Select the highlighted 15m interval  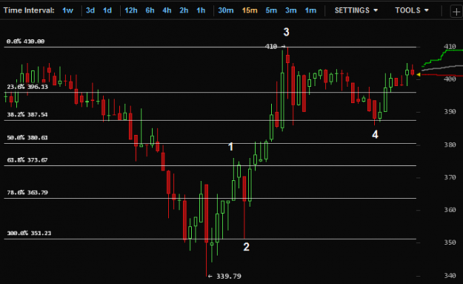(x=250, y=10)
